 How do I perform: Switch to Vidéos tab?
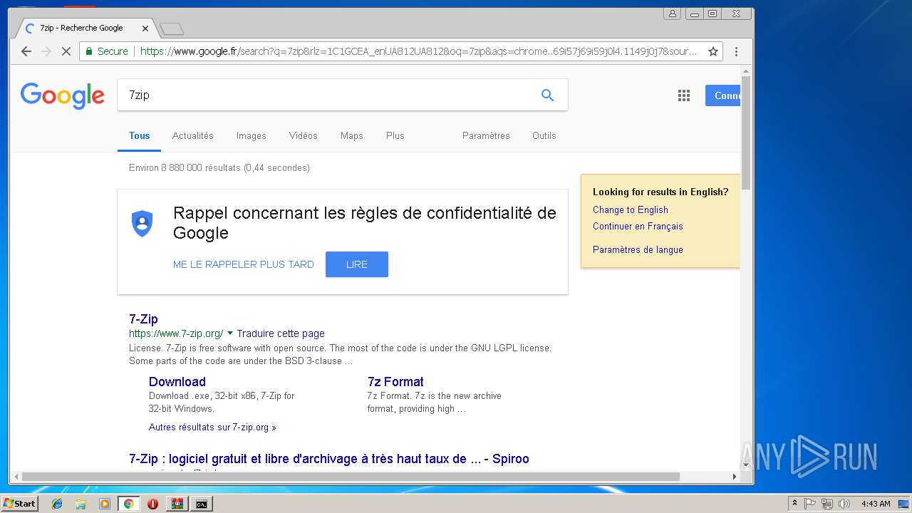[x=304, y=135]
